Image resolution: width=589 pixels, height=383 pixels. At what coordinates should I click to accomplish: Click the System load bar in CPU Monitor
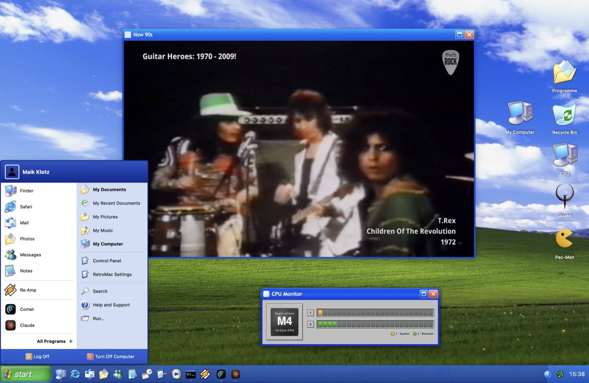click(375, 313)
